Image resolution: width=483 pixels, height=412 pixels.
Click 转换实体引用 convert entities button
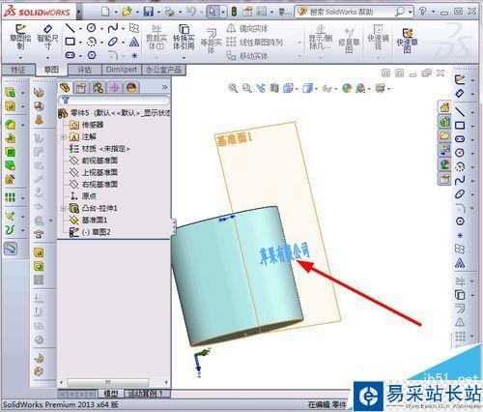pyautogui.click(x=184, y=37)
